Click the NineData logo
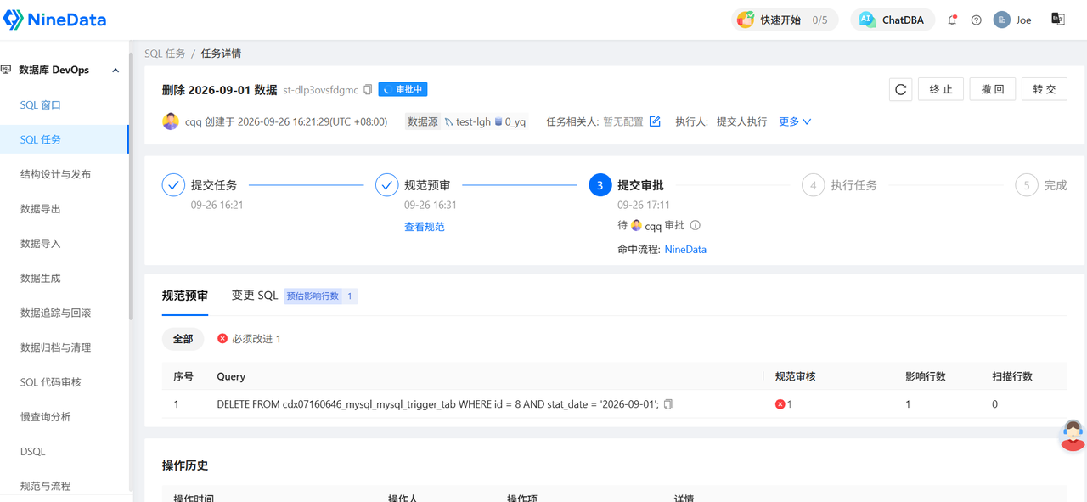This screenshot has height=502, width=1087. [x=55, y=20]
